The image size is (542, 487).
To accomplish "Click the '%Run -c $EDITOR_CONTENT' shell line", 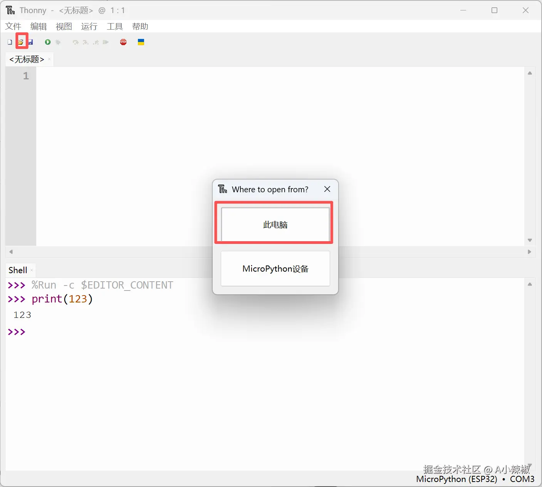I will tap(102, 285).
